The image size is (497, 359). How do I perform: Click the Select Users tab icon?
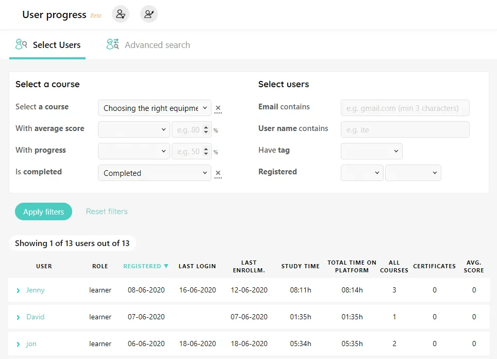coord(21,44)
